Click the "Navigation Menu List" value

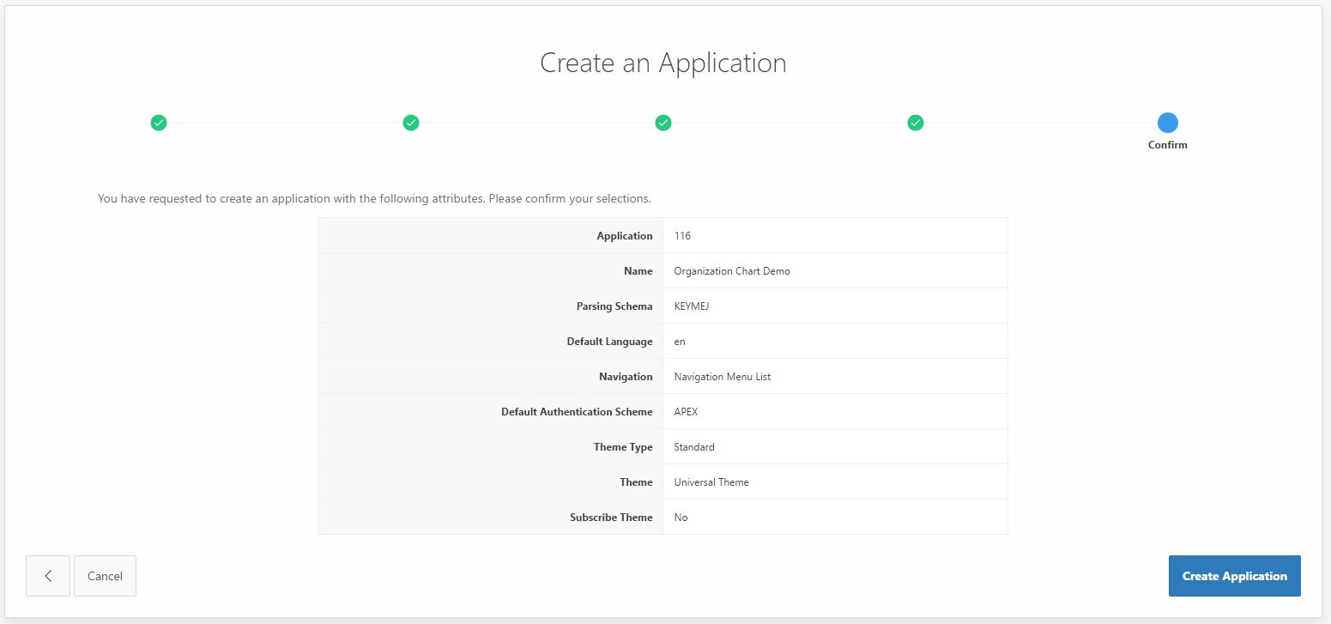pos(723,377)
